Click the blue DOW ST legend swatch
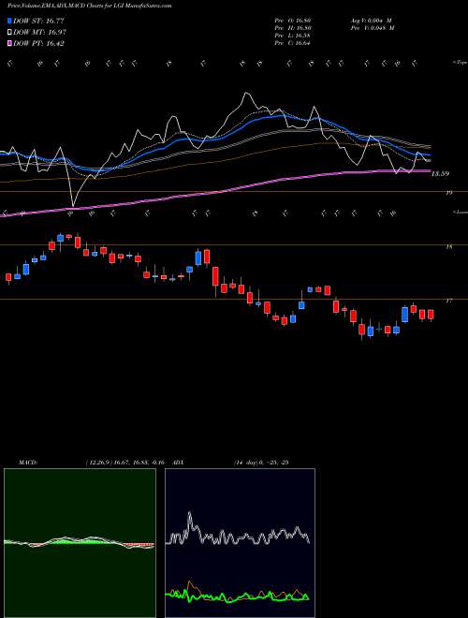The height and width of the screenshot is (618, 468). pyautogui.click(x=10, y=22)
